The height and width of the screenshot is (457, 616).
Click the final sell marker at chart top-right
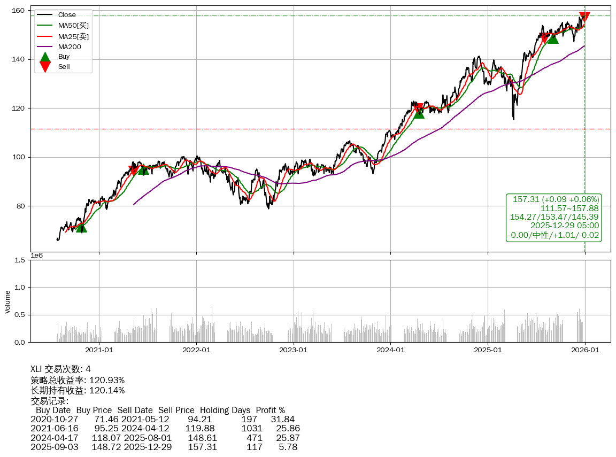584,17
